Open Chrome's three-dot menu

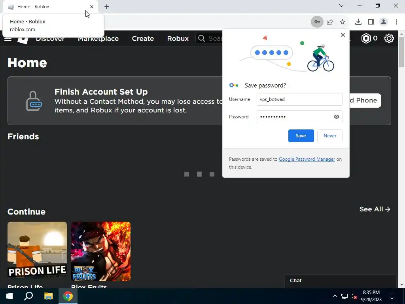click(396, 22)
